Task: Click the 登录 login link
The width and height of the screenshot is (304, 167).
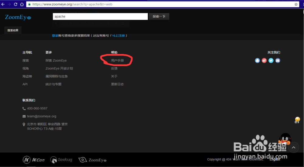Action: 55,36
